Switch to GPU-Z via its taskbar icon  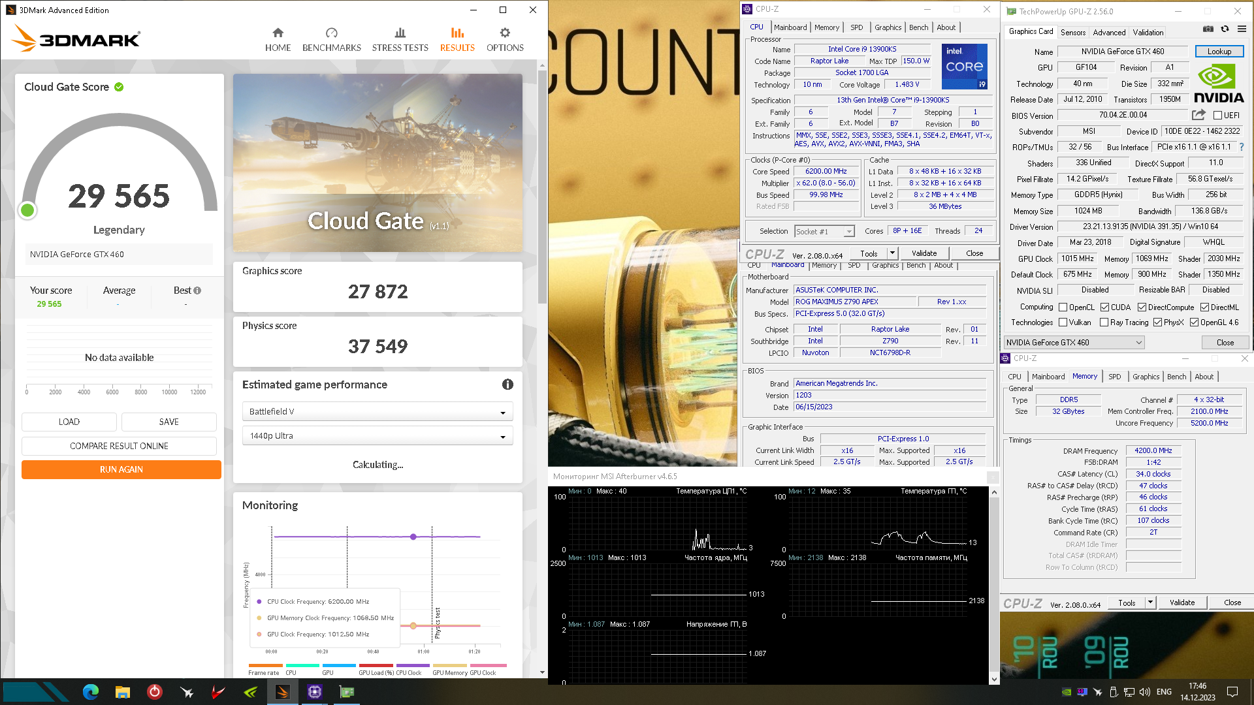coord(347,692)
